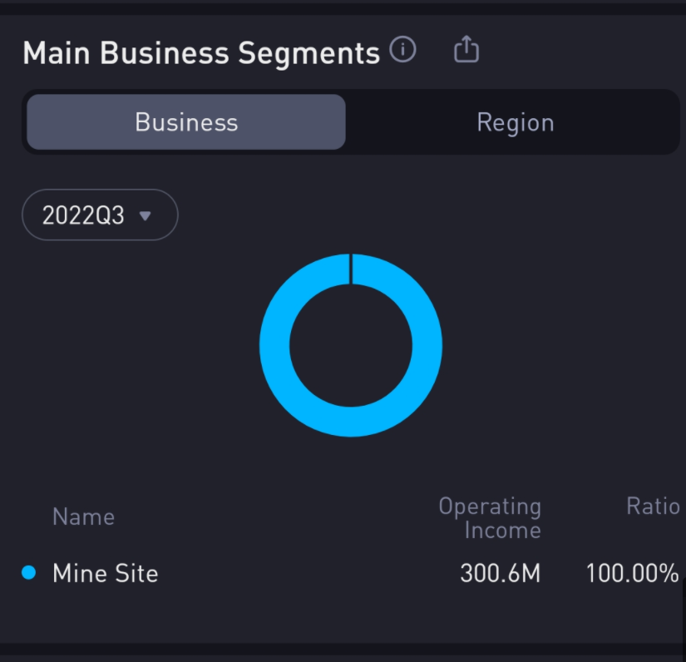
Task: Click the left edge of the donut ring
Action: [274, 345]
